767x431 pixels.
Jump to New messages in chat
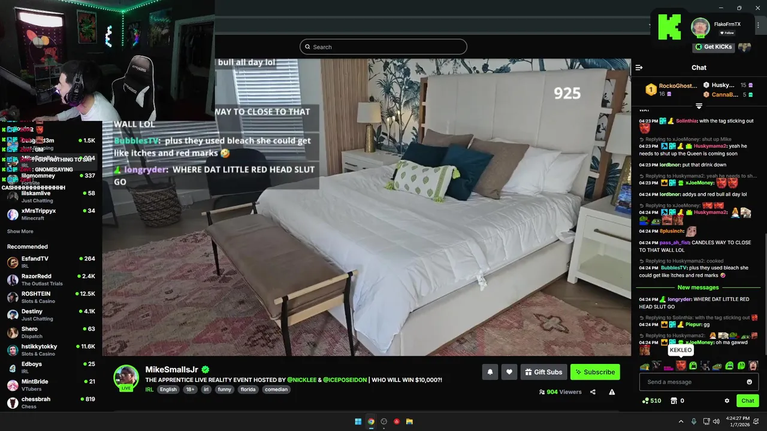pos(698,287)
